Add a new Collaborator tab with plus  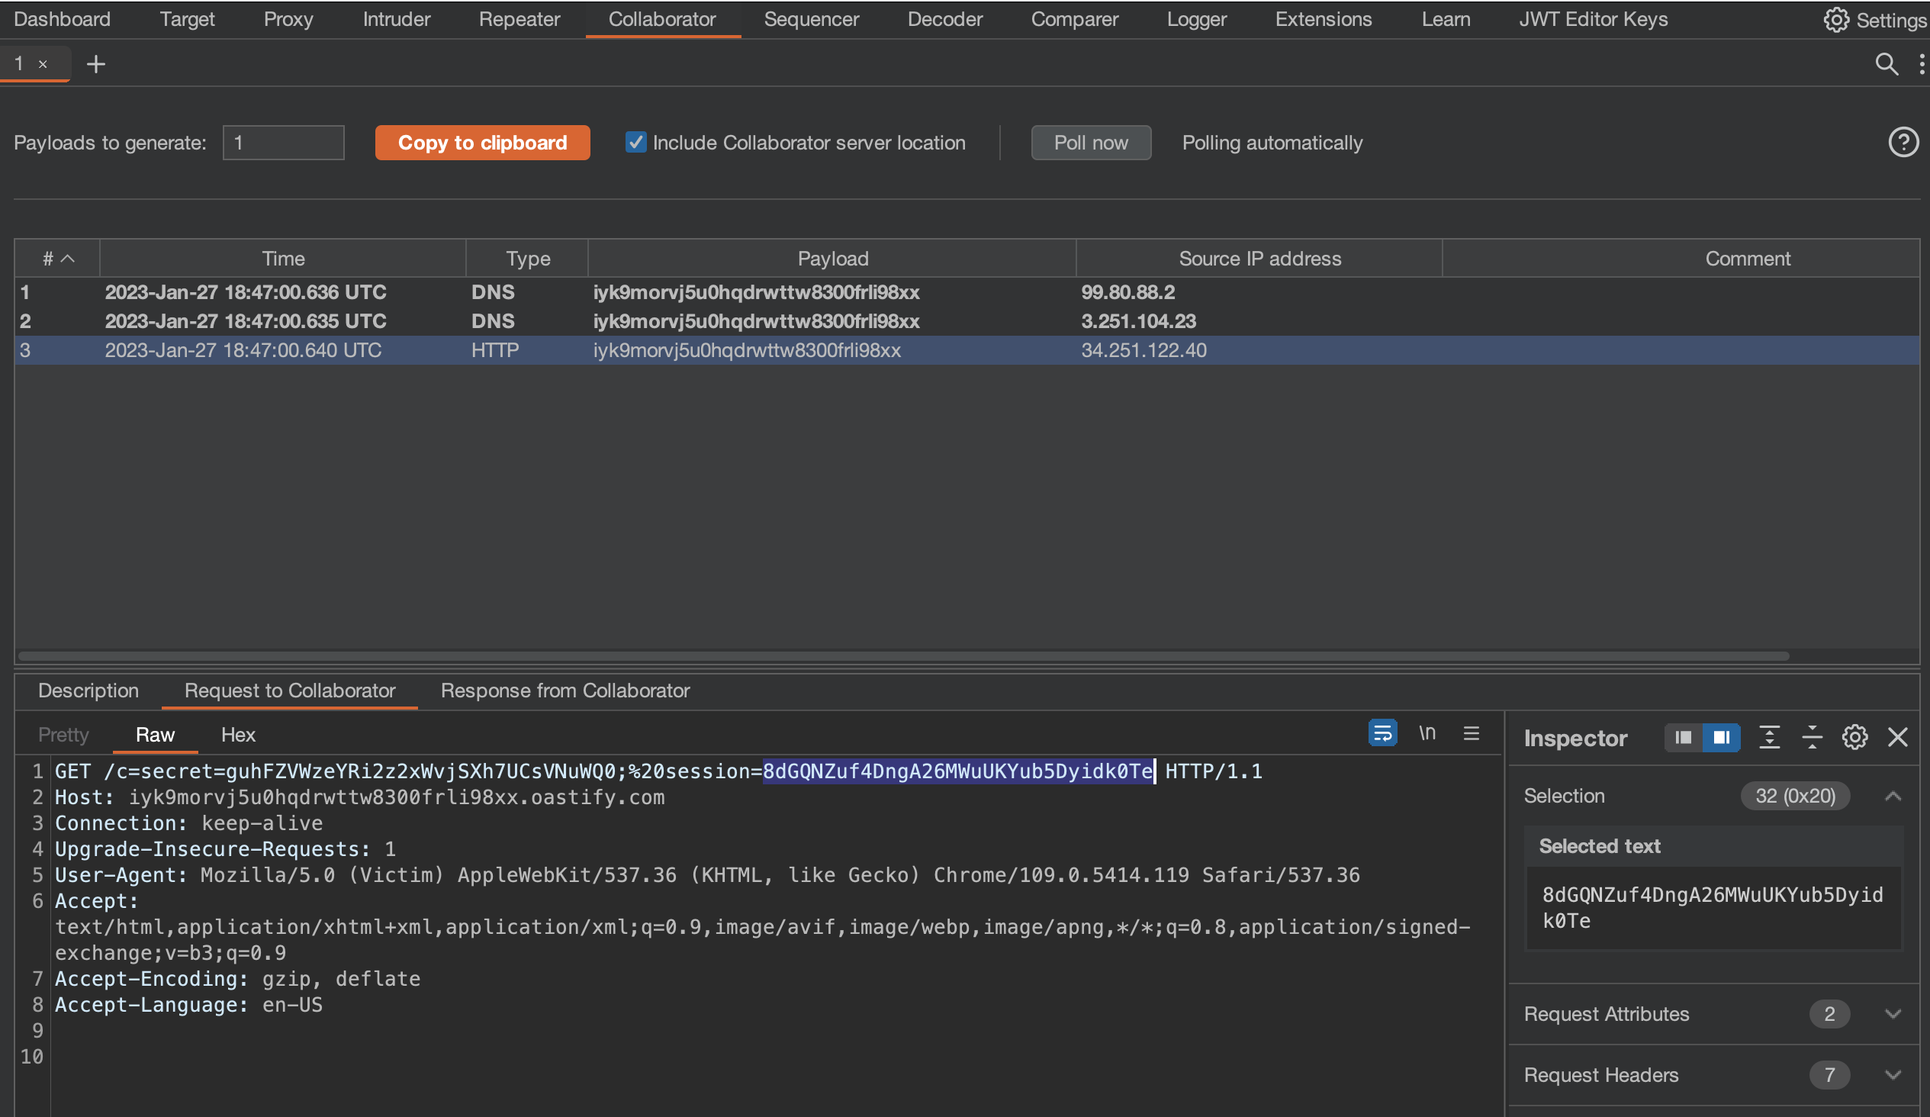(95, 64)
